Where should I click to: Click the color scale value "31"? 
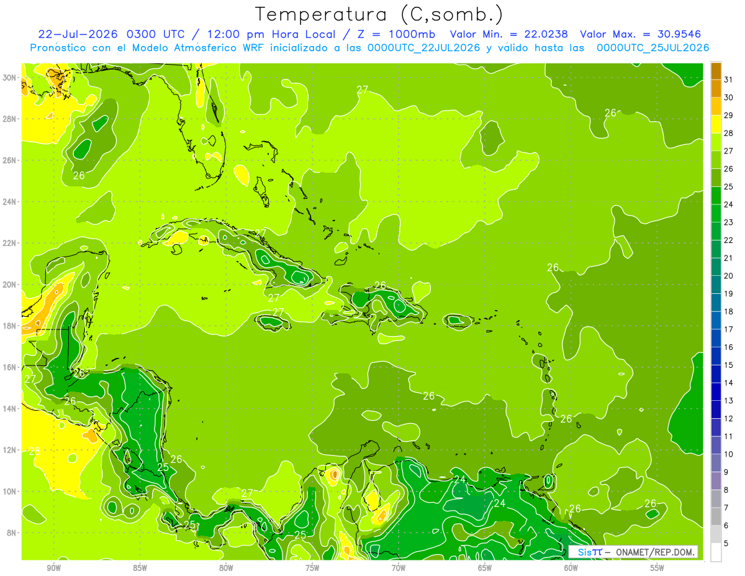(729, 80)
